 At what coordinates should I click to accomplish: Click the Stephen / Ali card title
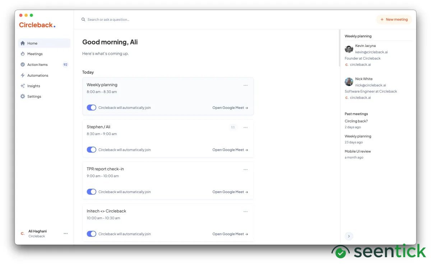point(98,127)
